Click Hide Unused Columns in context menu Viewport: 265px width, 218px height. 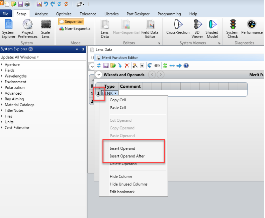click(x=128, y=184)
